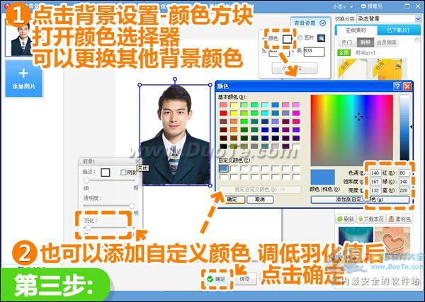425x302 pixels.
Task: Pick the pure red basic color swatch
Action: (x=223, y=113)
